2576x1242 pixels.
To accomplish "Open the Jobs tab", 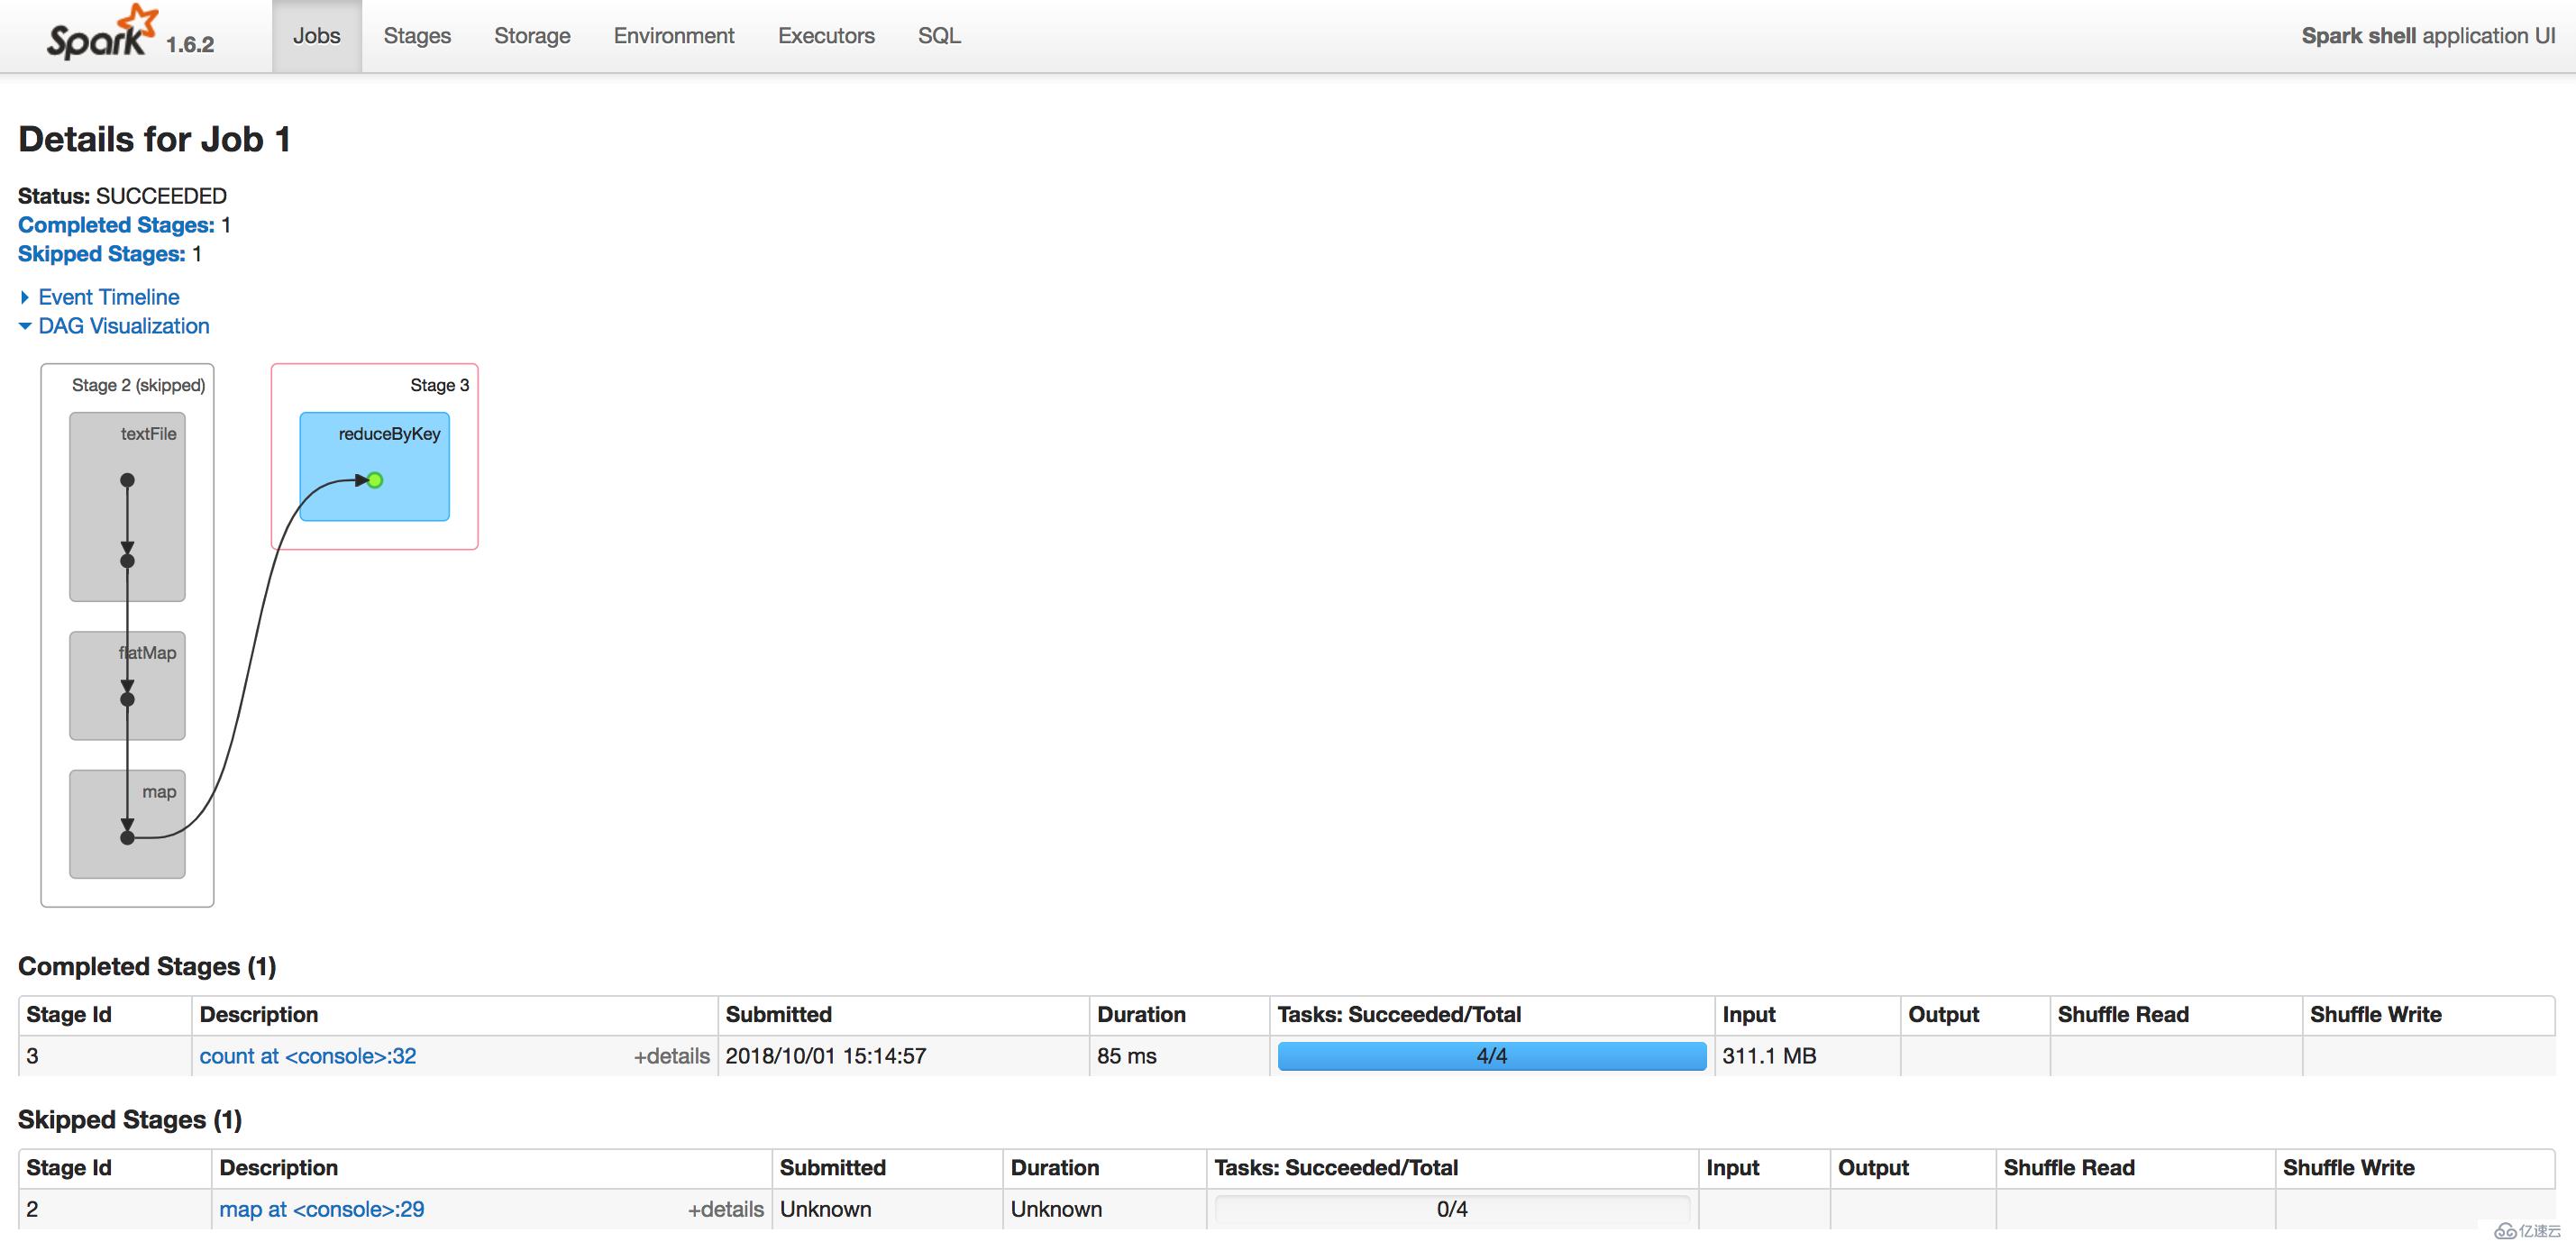I will pyautogui.click(x=316, y=36).
